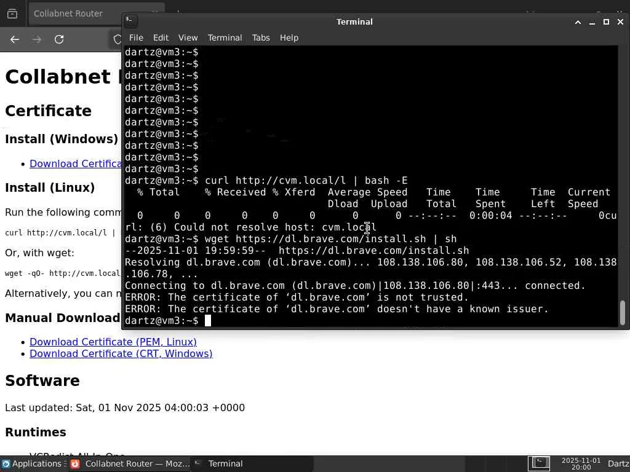Click the Manual Download heading in the browser
Image resolution: width=630 pixels, height=472 pixels.
(63, 318)
